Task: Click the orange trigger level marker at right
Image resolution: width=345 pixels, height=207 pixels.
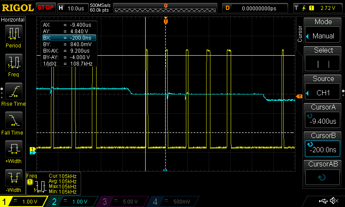Action: (x=299, y=96)
